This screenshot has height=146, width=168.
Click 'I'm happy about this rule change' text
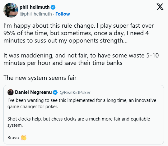(x=49, y=26)
